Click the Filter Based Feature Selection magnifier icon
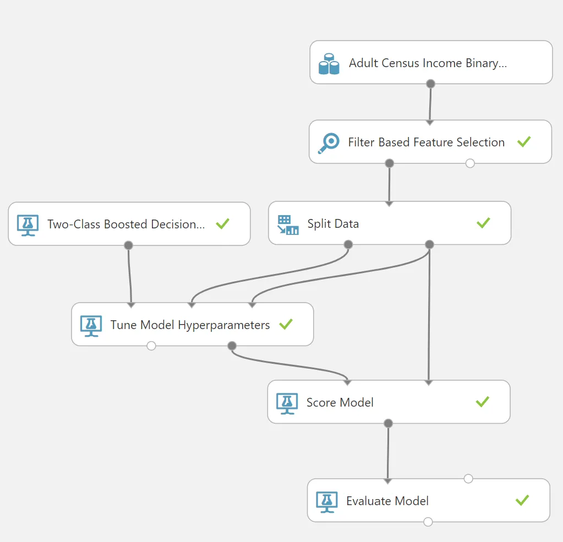The image size is (563, 542). click(329, 143)
